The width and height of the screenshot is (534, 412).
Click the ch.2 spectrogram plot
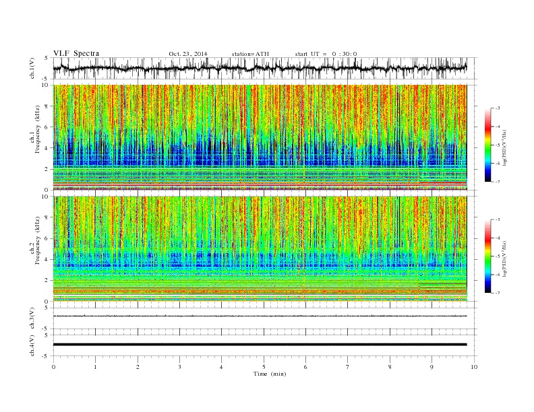pos(260,249)
